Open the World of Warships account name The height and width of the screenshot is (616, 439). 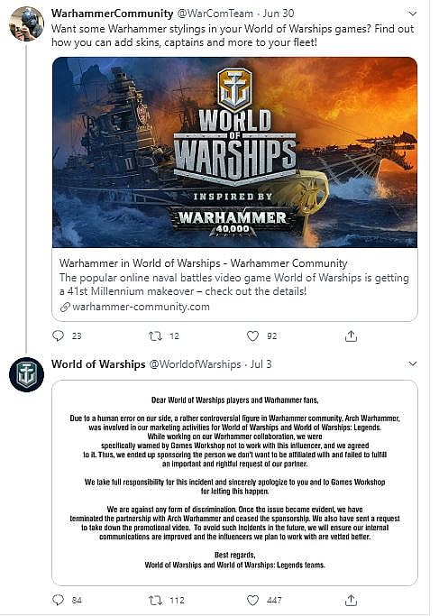pyautogui.click(x=98, y=364)
